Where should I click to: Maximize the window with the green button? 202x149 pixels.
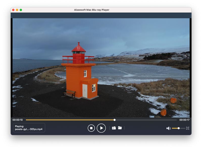pos(21,10)
